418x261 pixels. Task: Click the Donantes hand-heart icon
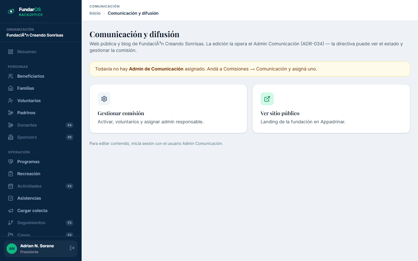pyautogui.click(x=10, y=125)
